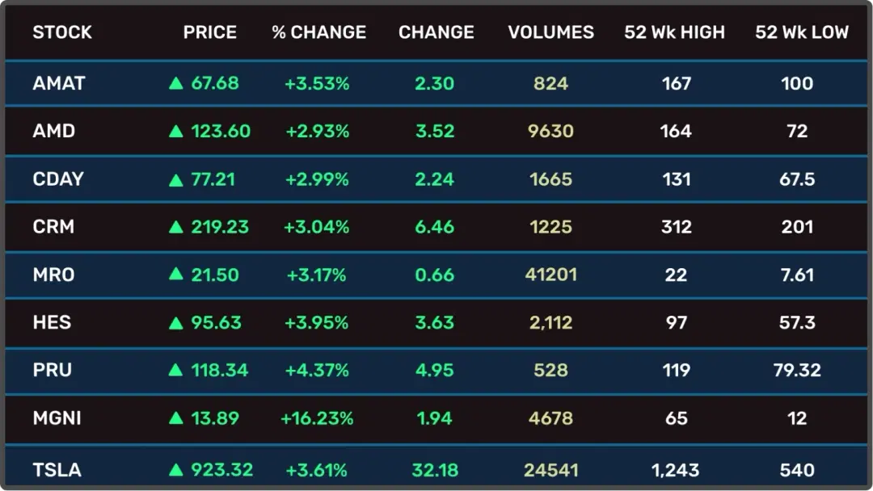Click the green triangle in the MRO row

[x=175, y=275]
